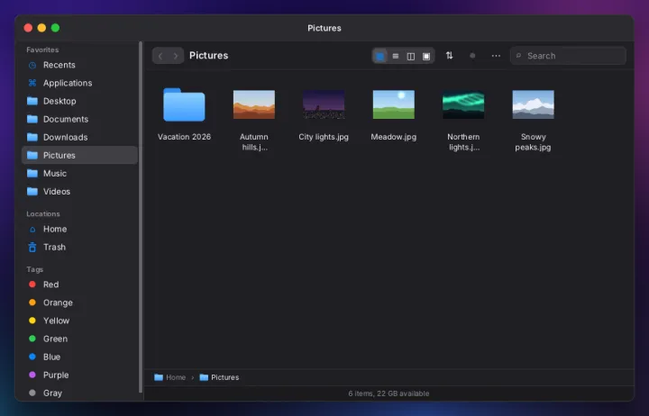Click the search magnifier icon
Image resolution: width=649 pixels, height=416 pixels.
click(518, 56)
